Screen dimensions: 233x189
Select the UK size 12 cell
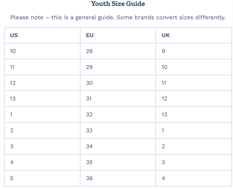coord(194,99)
